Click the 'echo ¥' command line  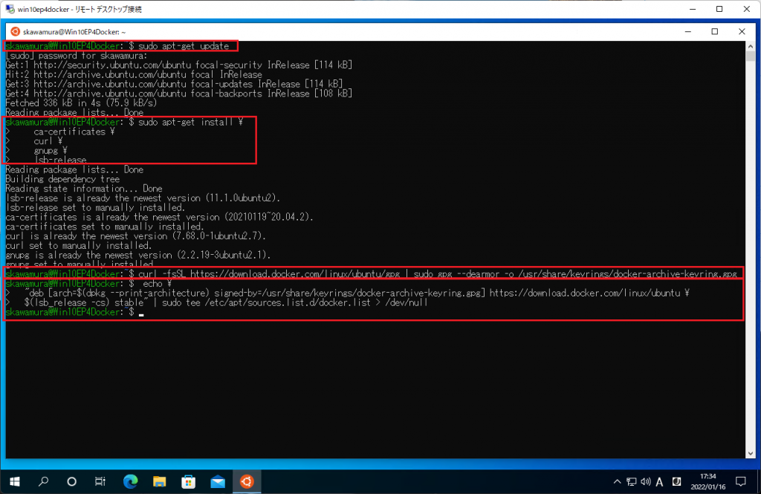158,284
